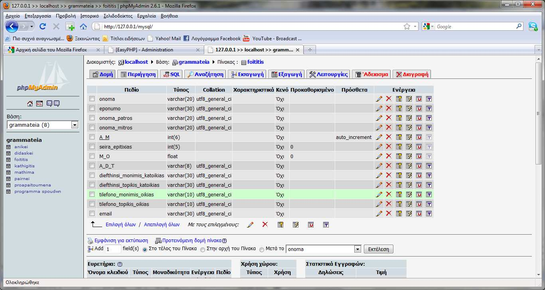Open the mathima table in sidebar

(24, 172)
